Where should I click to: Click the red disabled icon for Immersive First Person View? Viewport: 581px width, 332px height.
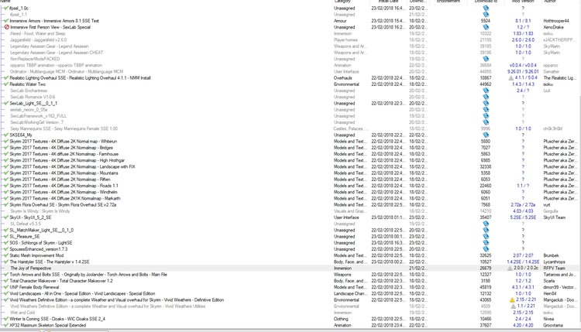click(6, 27)
